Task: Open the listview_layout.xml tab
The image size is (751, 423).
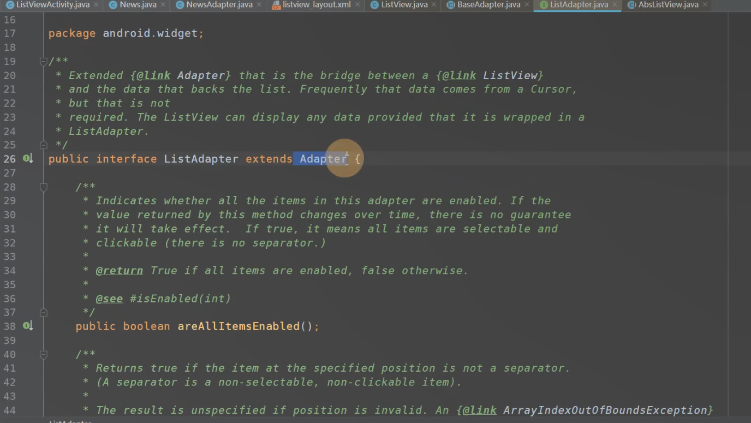Action: point(317,5)
